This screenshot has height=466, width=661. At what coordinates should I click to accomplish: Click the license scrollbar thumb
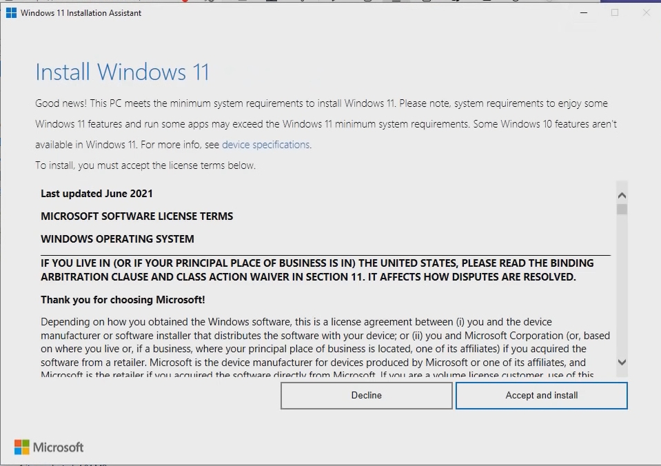622,209
